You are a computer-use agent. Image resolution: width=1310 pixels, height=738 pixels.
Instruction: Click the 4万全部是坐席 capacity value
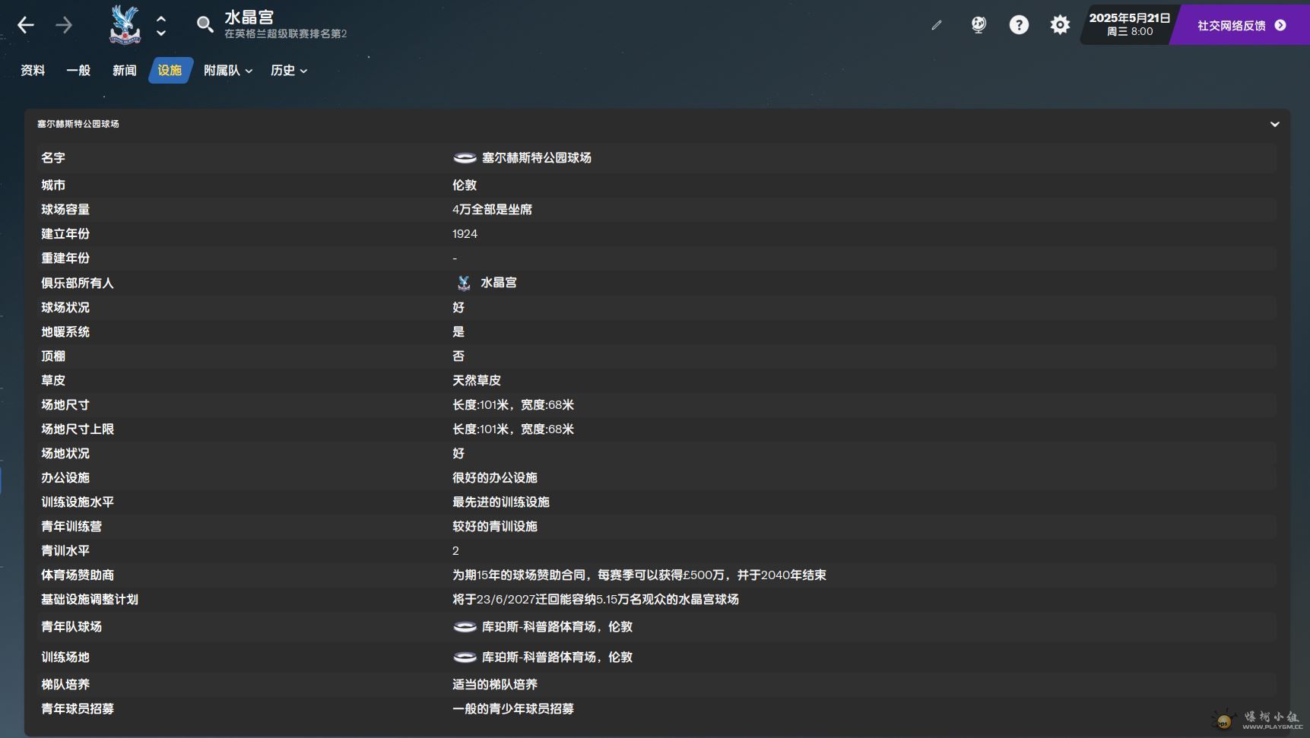pos(492,209)
